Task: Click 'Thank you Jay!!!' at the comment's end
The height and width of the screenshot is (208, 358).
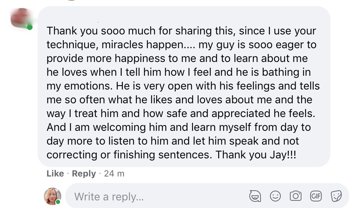Action: coord(255,155)
